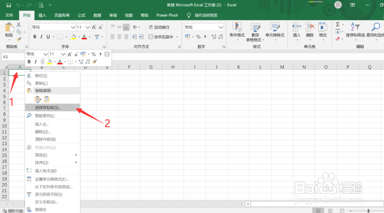
Task: Open the ribbon font name dropdown
Action: pyautogui.click(x=73, y=27)
